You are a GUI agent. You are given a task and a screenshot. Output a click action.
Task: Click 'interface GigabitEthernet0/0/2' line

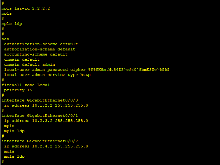(x=40, y=141)
